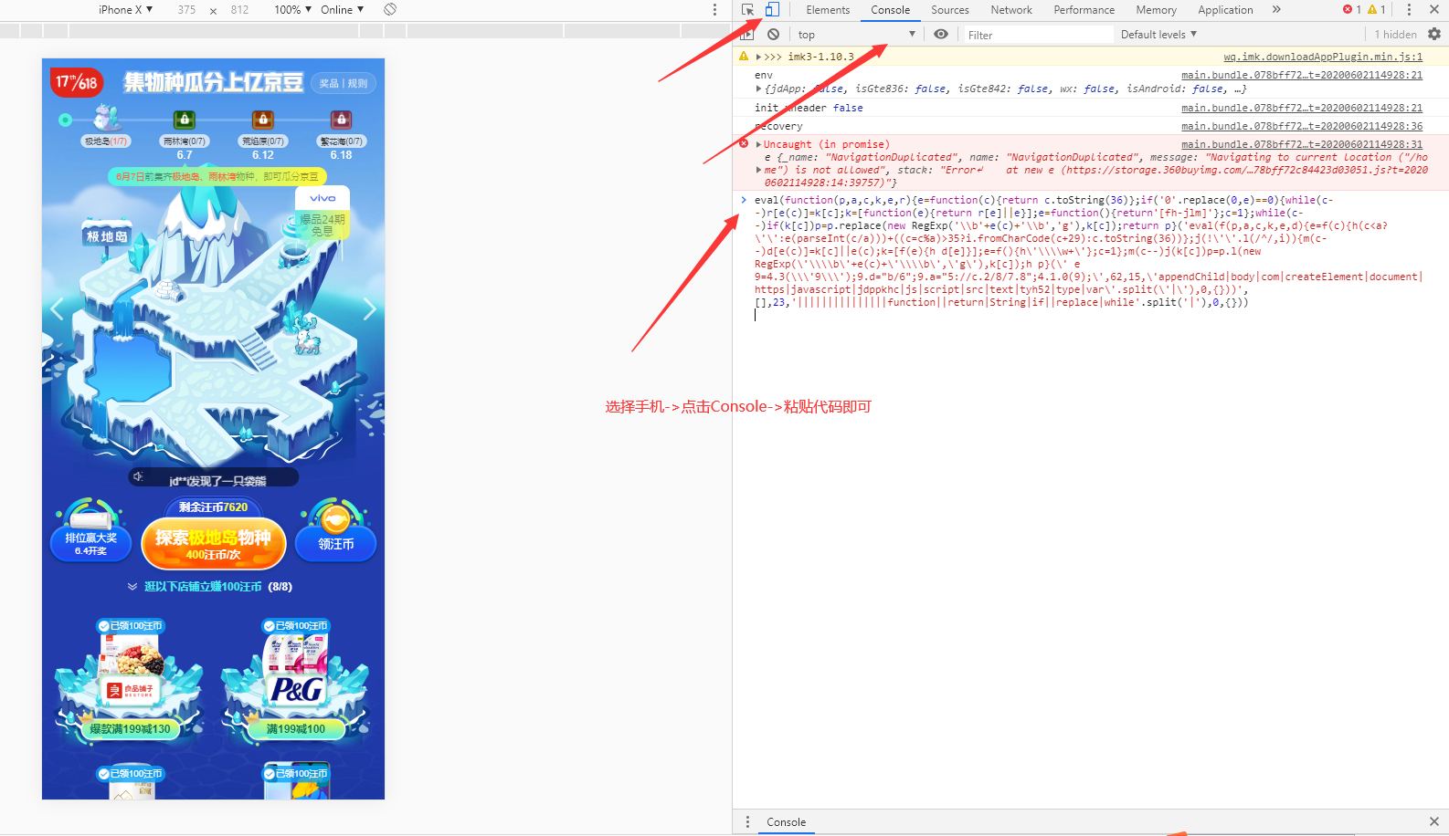The width and height of the screenshot is (1449, 836).
Task: Open wq.imk.downloadAppPlugin.min.js:1 source link
Action: (x=1323, y=57)
